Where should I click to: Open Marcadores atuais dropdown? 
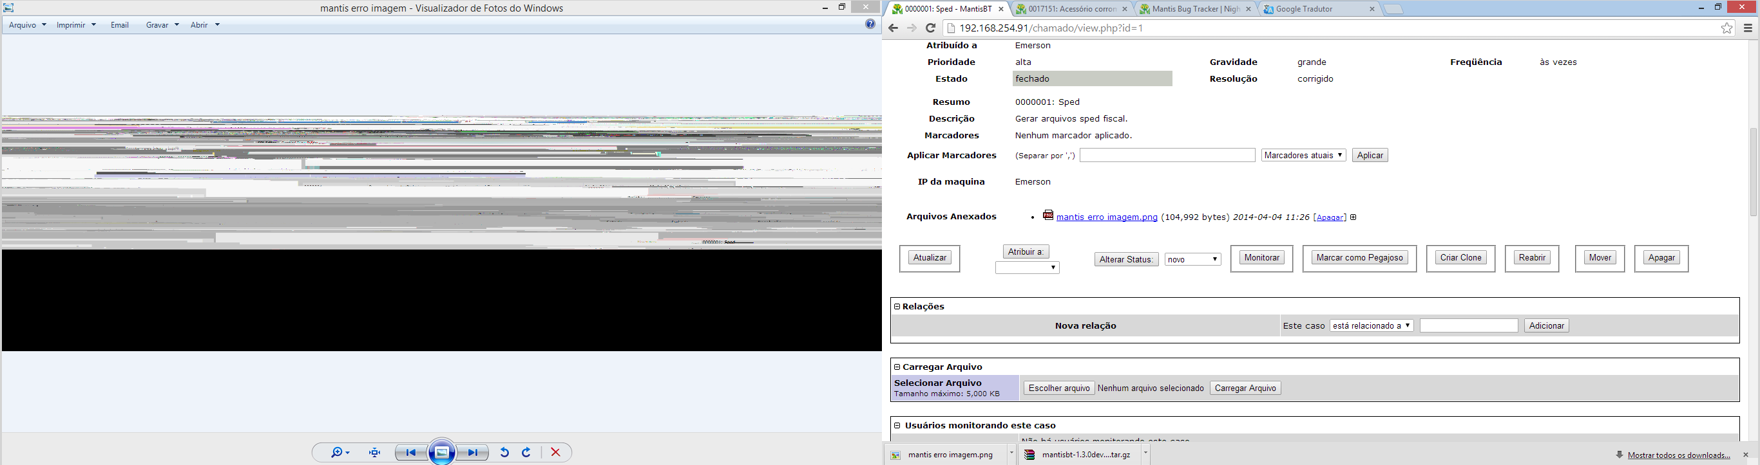[1304, 156]
